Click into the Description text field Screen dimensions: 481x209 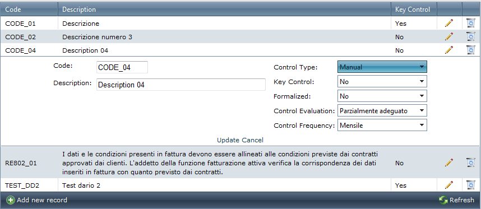181,85
